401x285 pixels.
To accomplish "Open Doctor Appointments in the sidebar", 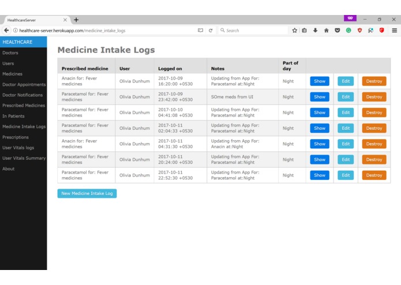I will (24, 84).
